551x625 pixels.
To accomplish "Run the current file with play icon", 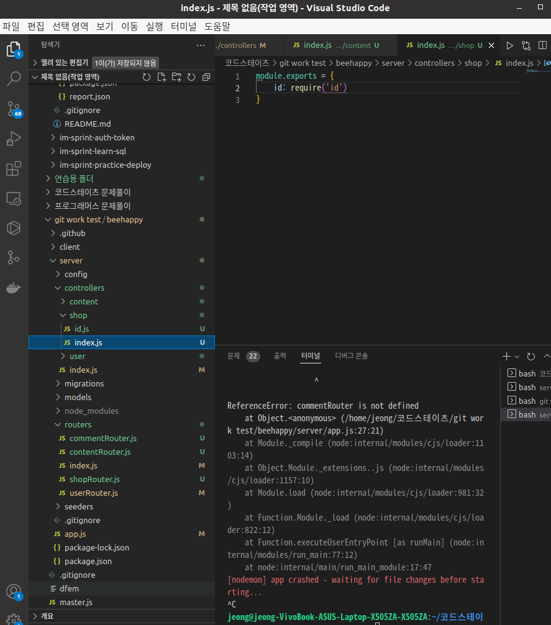I will (x=509, y=45).
